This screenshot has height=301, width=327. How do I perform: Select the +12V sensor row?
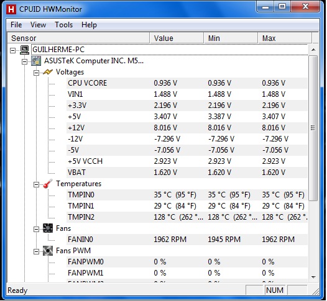tap(187, 128)
